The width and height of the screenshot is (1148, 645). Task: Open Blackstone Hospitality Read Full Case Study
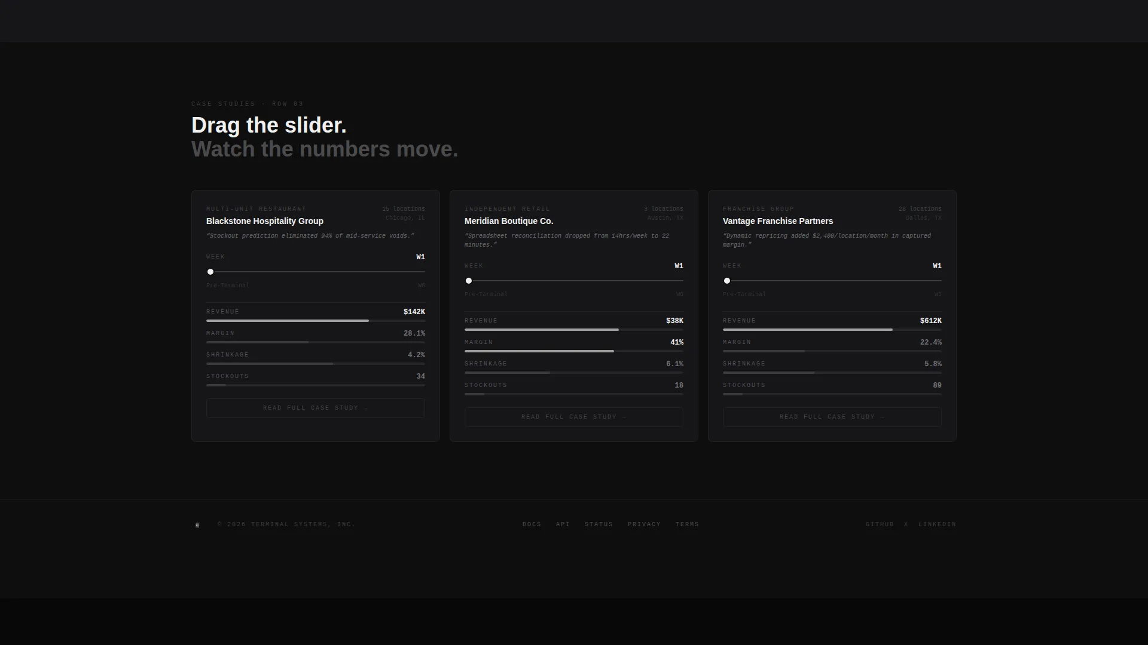click(x=316, y=408)
